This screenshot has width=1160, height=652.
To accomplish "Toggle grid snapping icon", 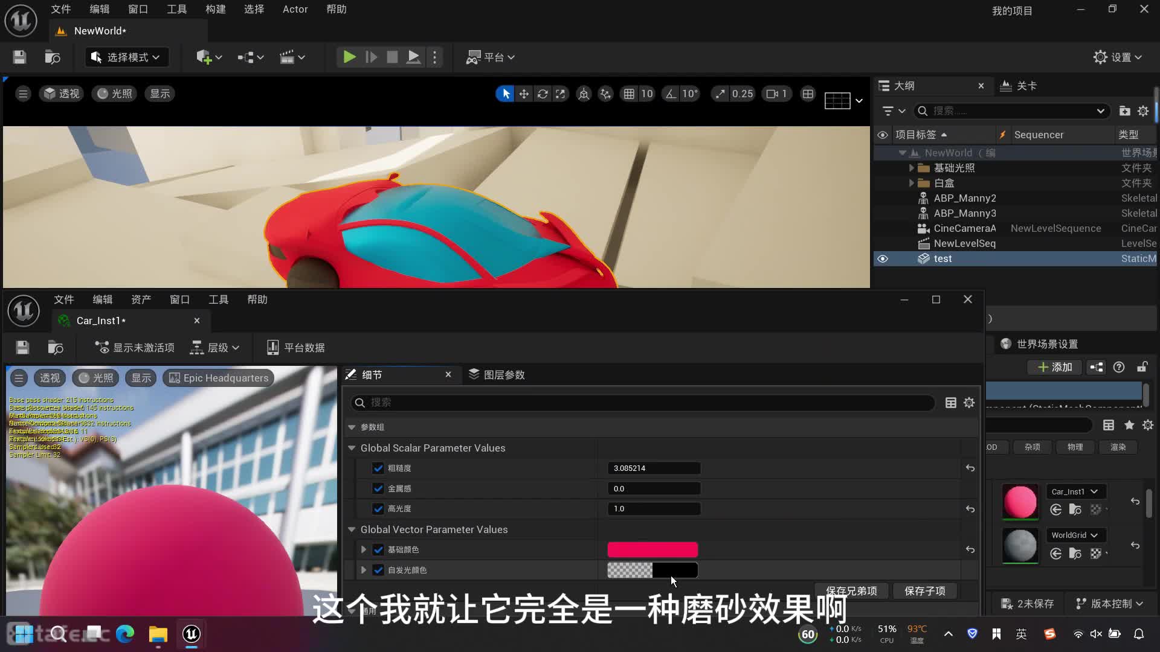I will 629,94.
